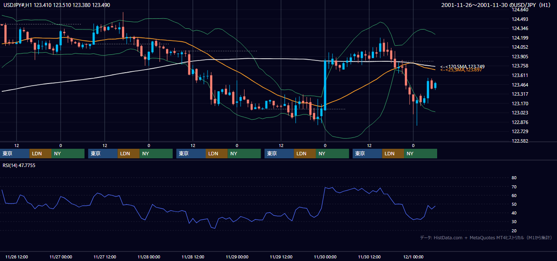The height and width of the screenshot is (261, 557).
Task: Click price axis value 124.493
Action: tap(520, 19)
